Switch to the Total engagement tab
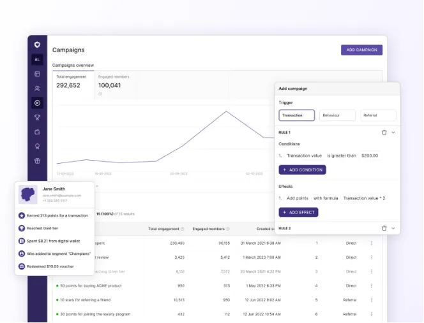 [73, 85]
